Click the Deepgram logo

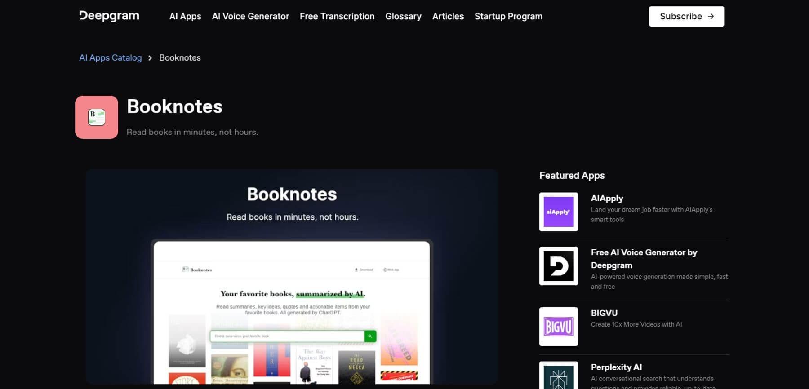(109, 16)
